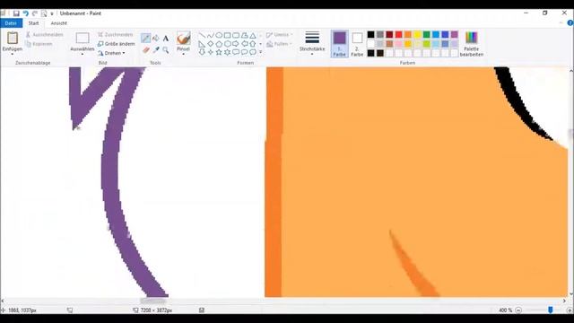Viewport: 574px width, 323px height.
Task: Choose the oval shape
Action: (219, 36)
